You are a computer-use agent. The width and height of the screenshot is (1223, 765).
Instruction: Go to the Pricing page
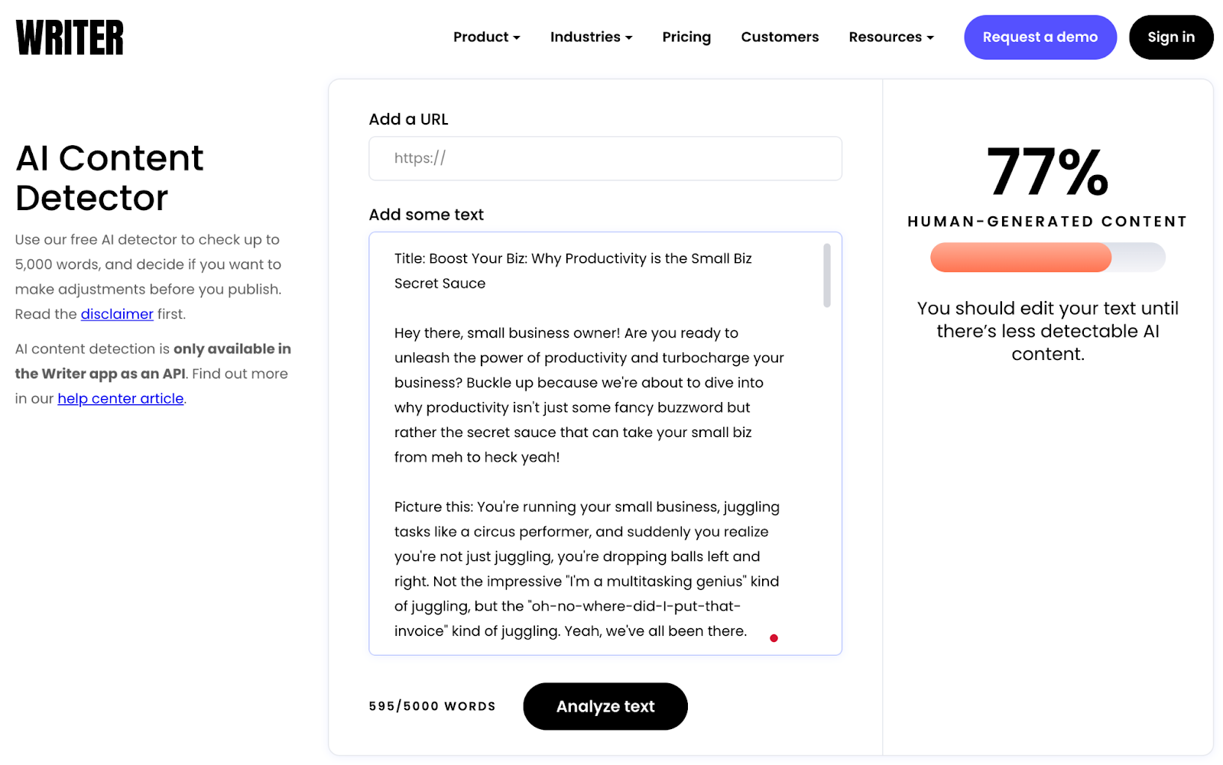686,37
